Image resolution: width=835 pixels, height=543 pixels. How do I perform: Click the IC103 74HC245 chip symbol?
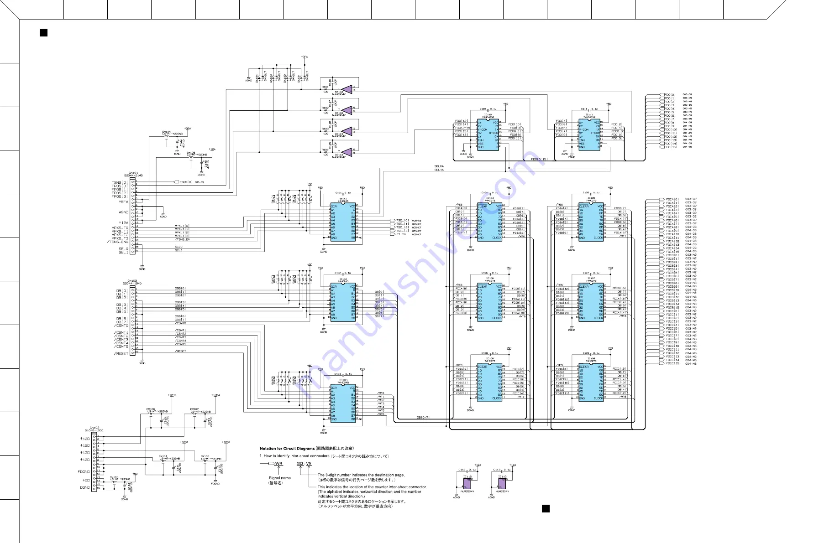point(343,403)
